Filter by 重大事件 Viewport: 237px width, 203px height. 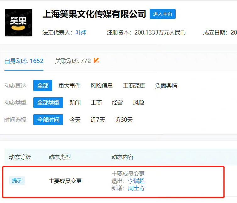[x=69, y=86]
